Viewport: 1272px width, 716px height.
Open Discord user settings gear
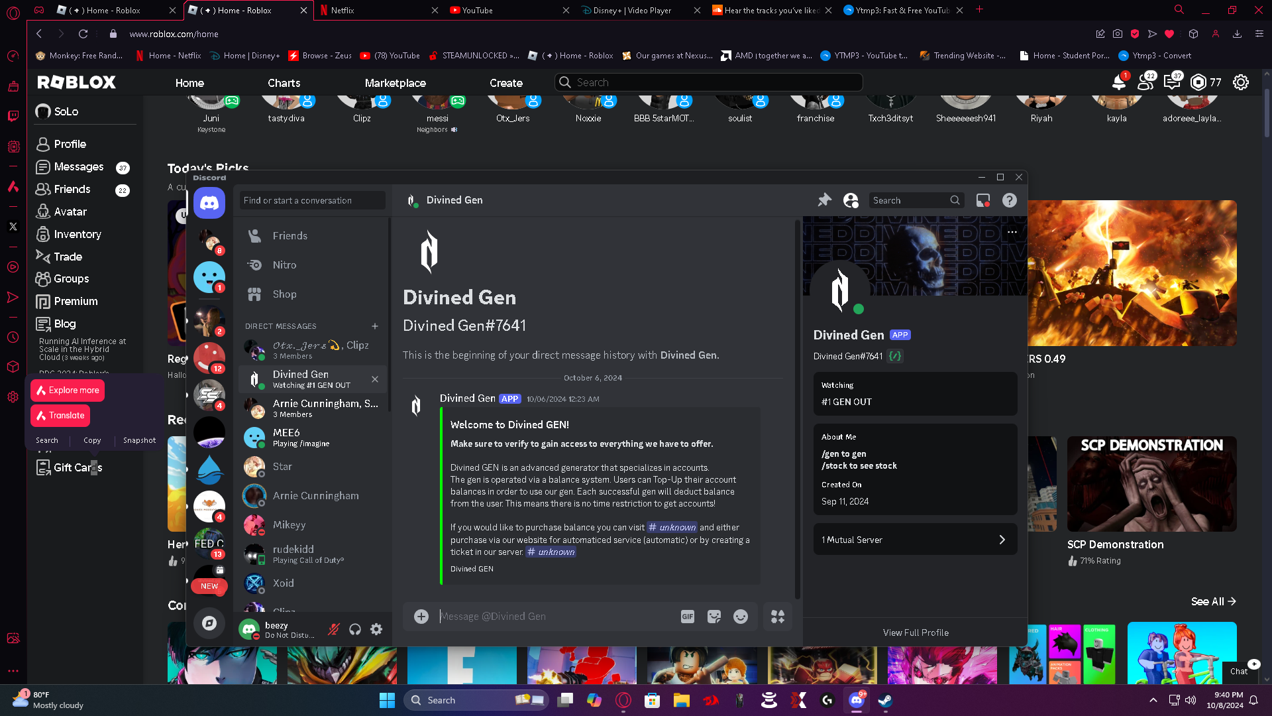pos(376,629)
